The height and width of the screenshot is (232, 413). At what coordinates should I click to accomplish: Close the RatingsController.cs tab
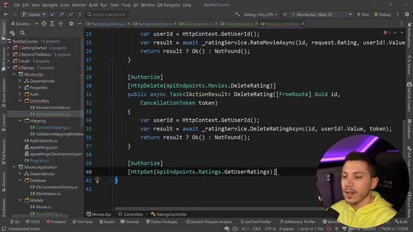pyautogui.click(x=303, y=24)
